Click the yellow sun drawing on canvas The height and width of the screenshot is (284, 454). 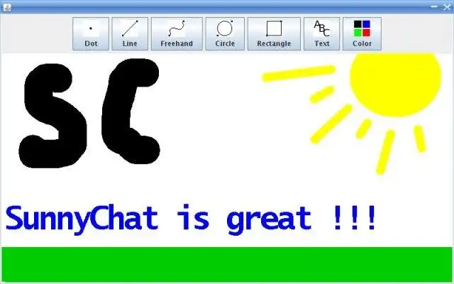[396, 84]
